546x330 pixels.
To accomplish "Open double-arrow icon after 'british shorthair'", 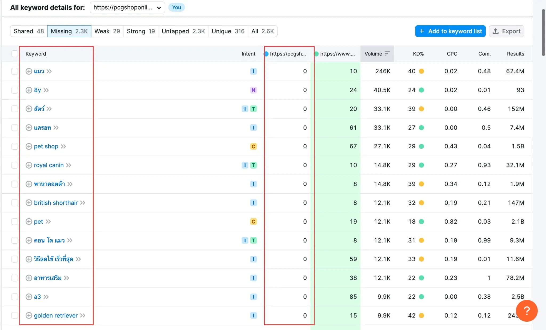I will 83,203.
